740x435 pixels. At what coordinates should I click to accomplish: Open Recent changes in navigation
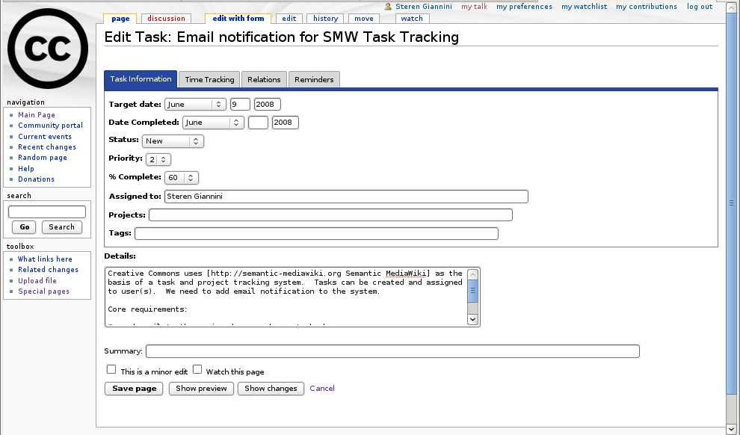[x=47, y=147]
